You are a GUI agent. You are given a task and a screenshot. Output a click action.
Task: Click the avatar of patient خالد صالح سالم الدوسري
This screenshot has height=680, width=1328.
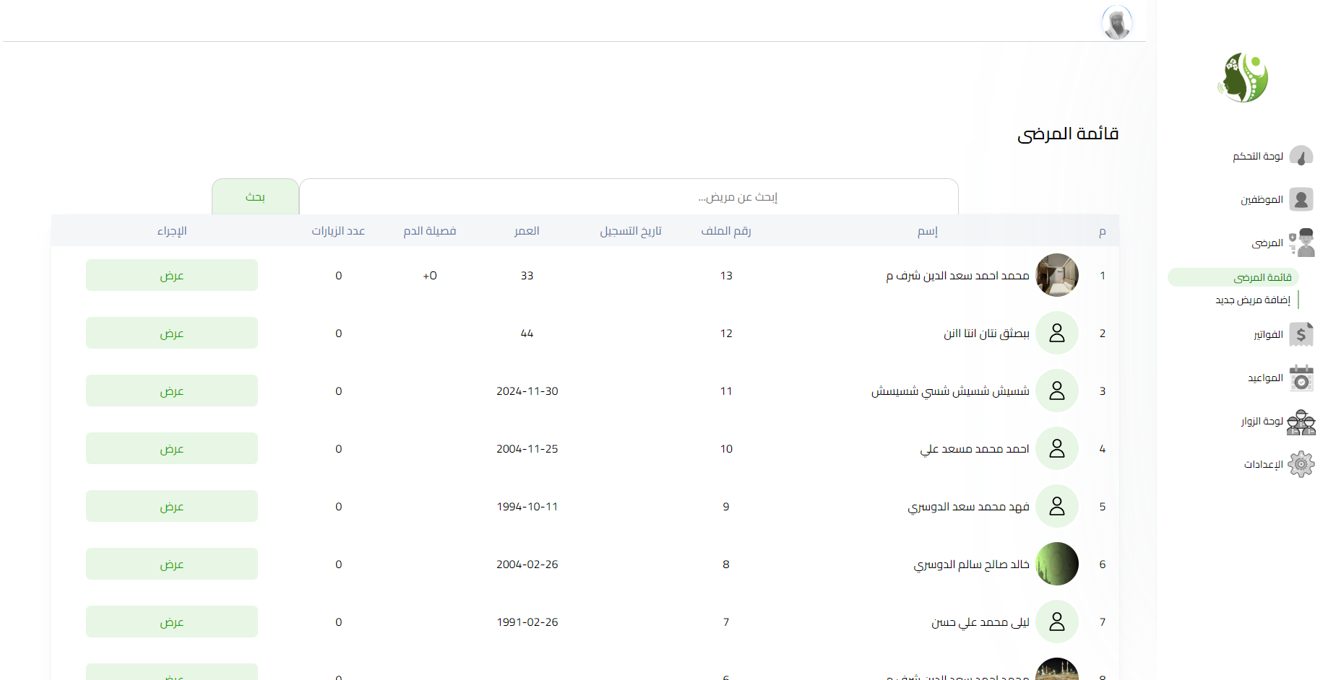[1056, 564]
